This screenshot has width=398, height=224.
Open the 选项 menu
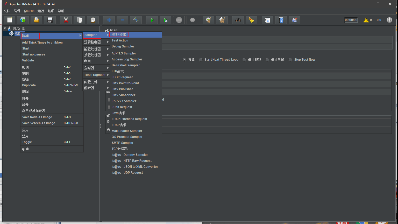pos(51,11)
